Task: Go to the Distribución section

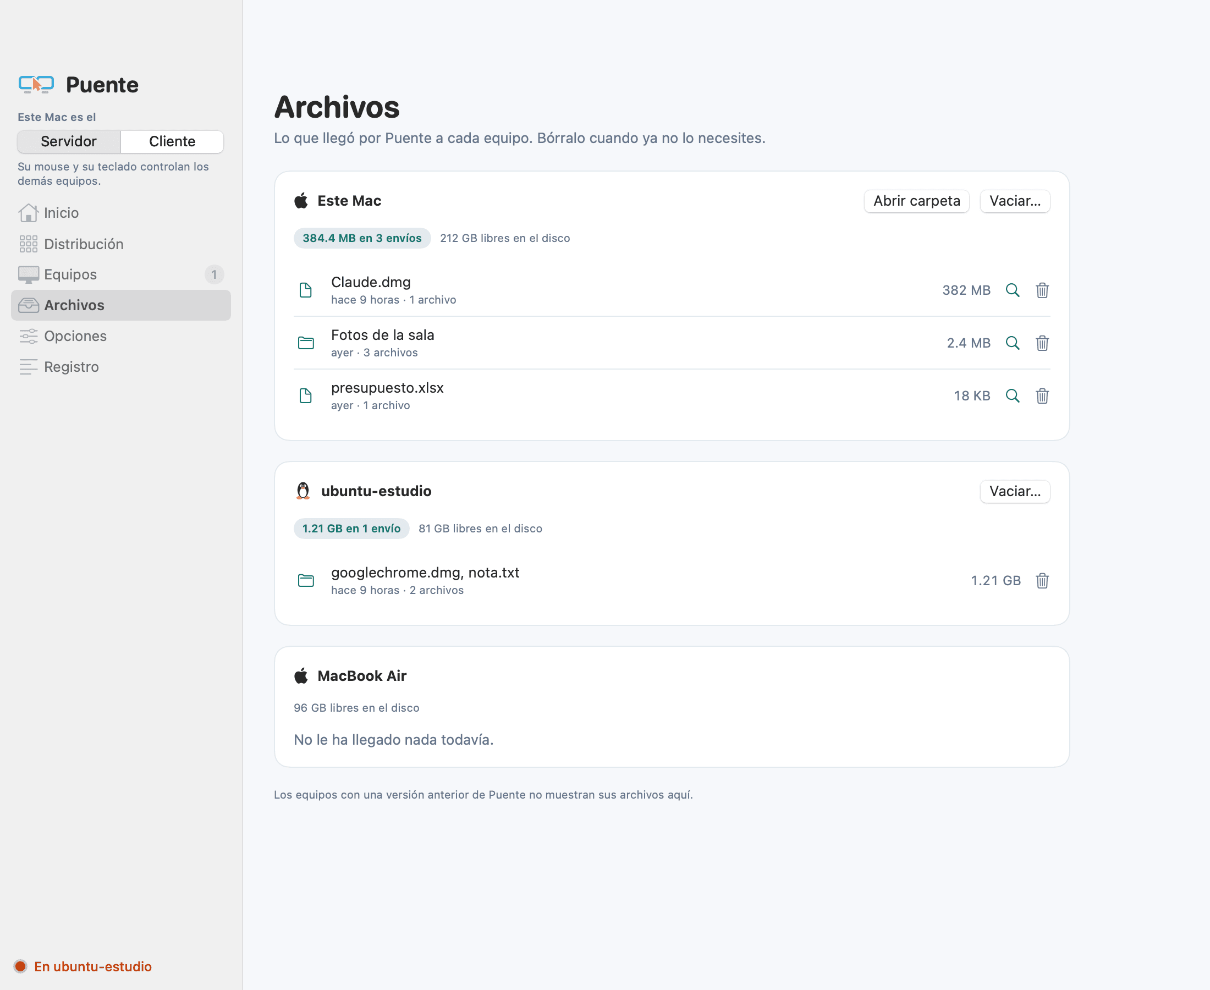Action: [121, 244]
